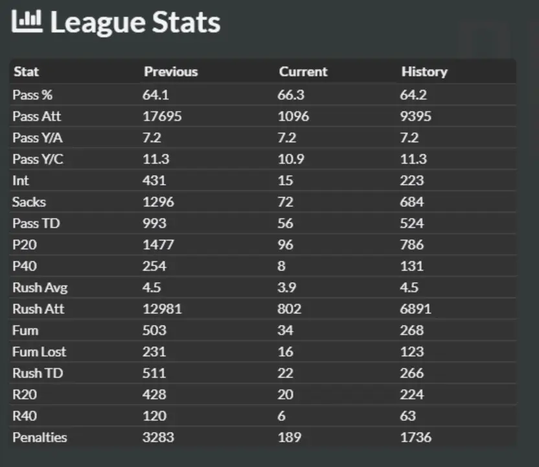
Task: Select the Fum Lost row label
Action: (39, 352)
